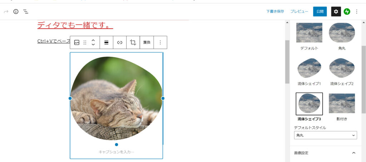This screenshot has width=366, height=162.
Task: Click the block drag handle icon
Action: click(85, 42)
